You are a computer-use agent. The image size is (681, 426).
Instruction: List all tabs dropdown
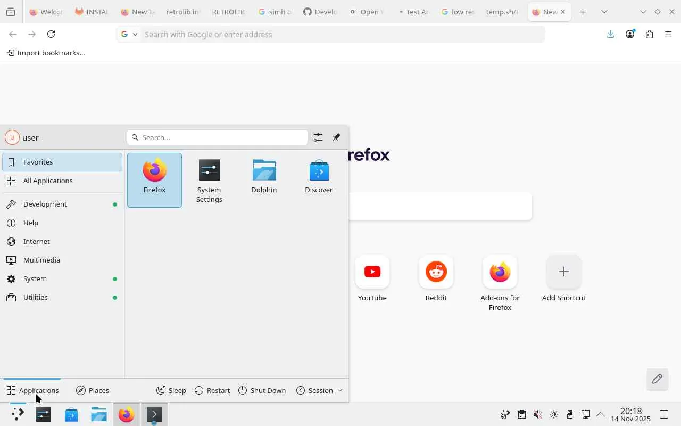(604, 12)
